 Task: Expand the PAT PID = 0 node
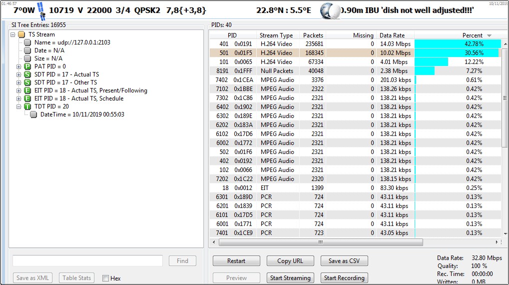pyautogui.click(x=19, y=66)
